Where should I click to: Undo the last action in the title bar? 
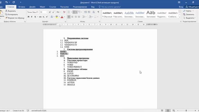pos(7,2)
